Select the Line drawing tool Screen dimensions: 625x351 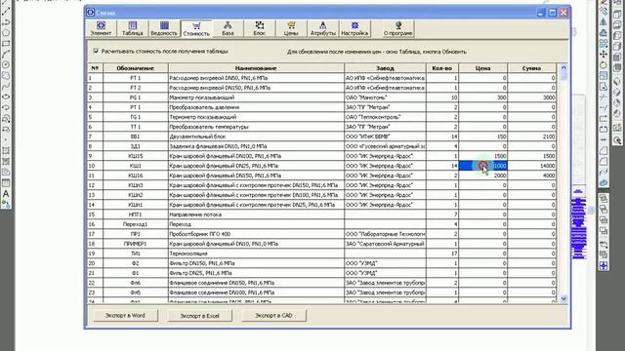click(x=6, y=11)
